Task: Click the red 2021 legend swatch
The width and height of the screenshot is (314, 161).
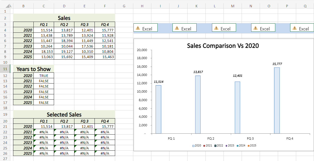Action: click(204, 146)
